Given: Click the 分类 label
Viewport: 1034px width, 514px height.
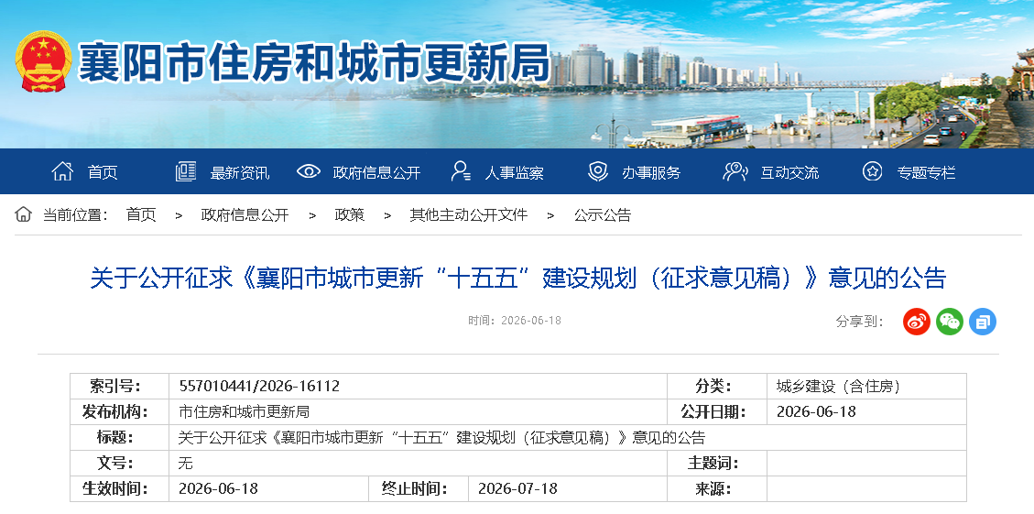Looking at the screenshot, I should tap(713, 387).
